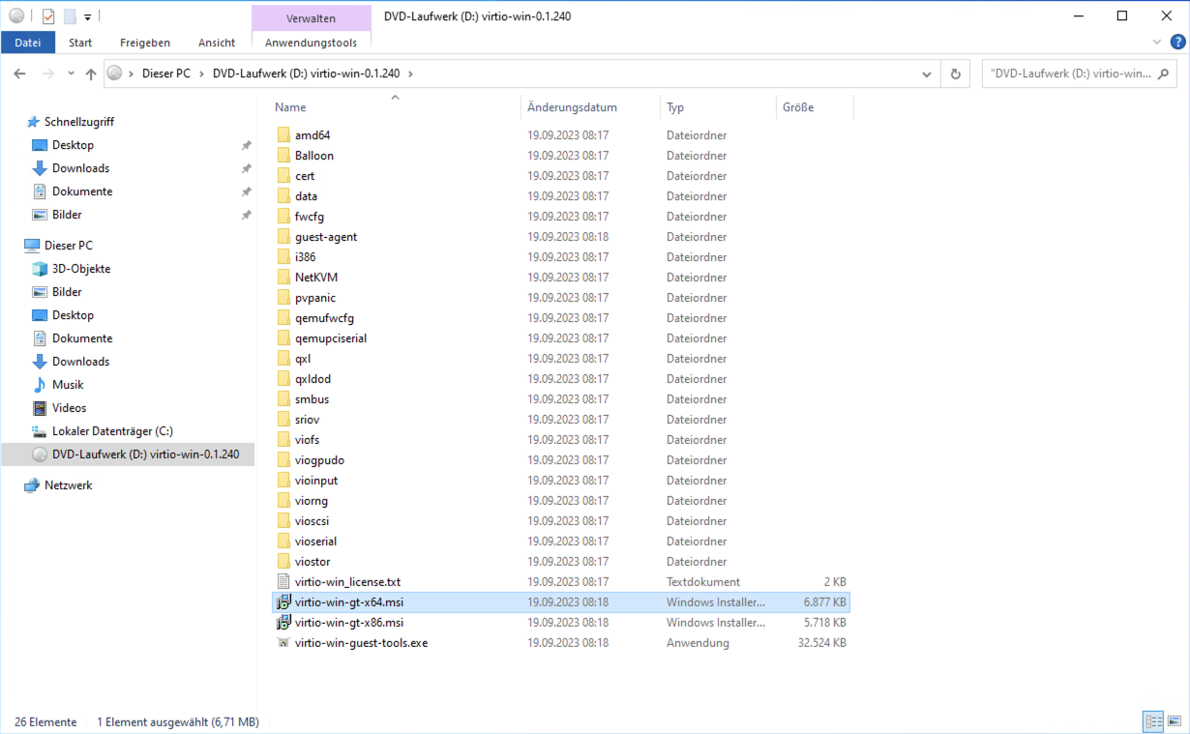Image resolution: width=1190 pixels, height=734 pixels.
Task: Open Dokumente under Schnellzugriff
Action: [82, 191]
